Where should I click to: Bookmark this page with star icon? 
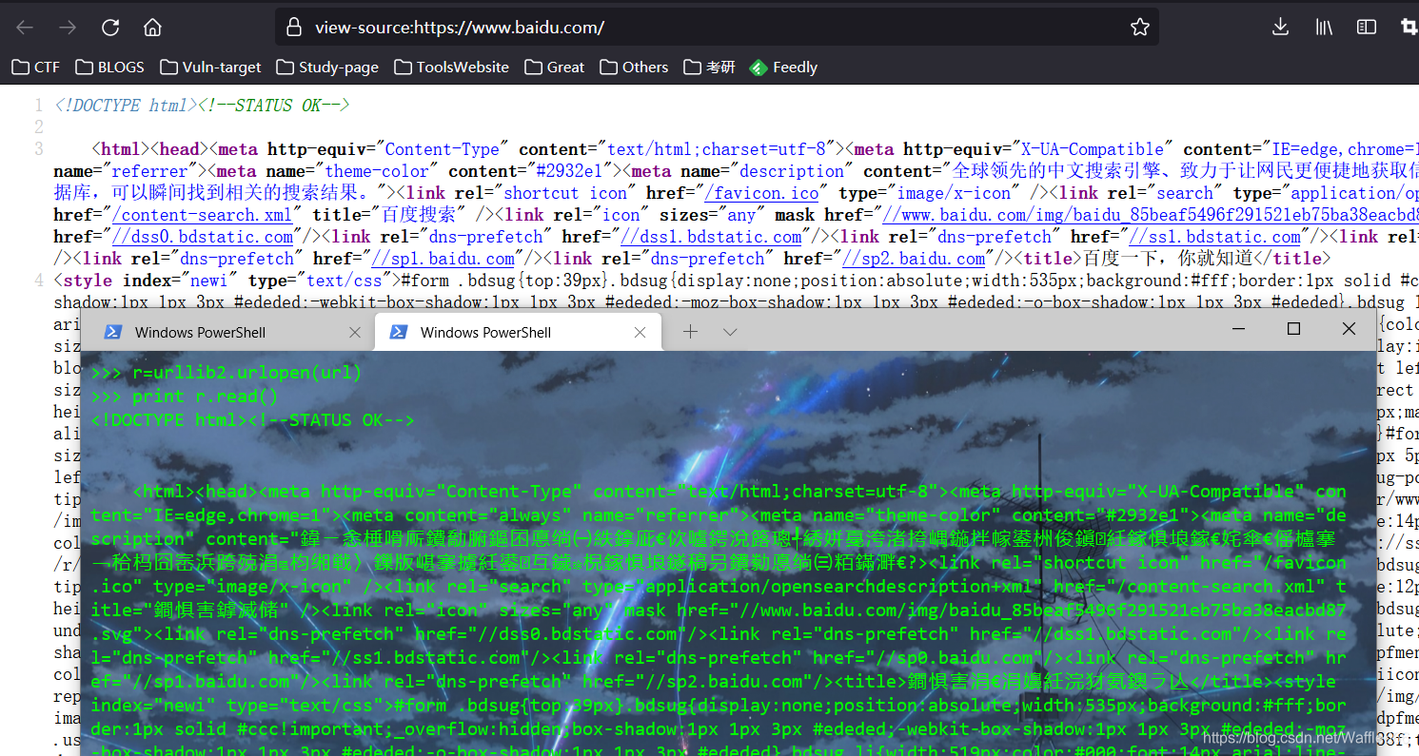pyautogui.click(x=1140, y=28)
